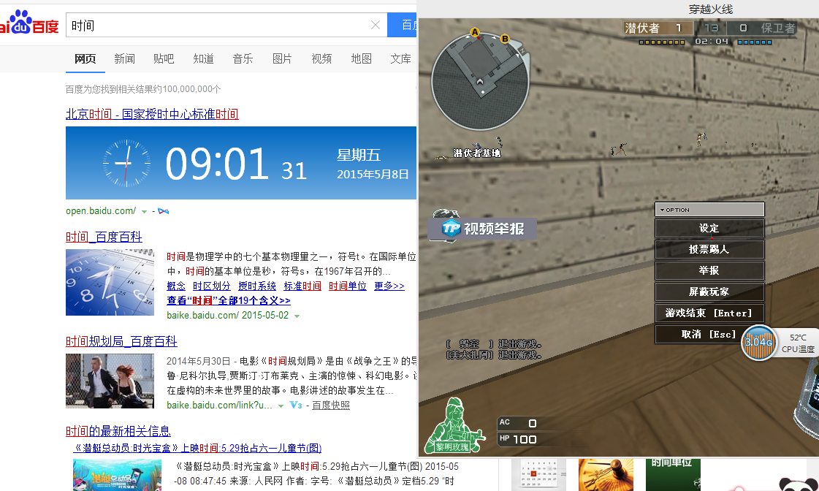Choose 屏蔽玩家 in the option menu
Screen dimensions: 819x491
point(709,292)
